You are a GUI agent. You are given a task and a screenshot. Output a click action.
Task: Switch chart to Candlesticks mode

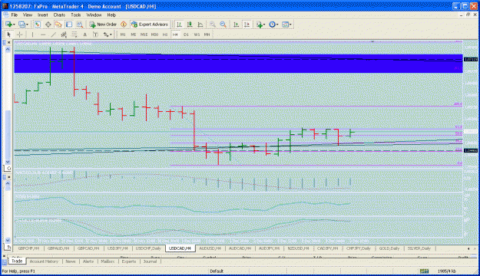click(190, 25)
